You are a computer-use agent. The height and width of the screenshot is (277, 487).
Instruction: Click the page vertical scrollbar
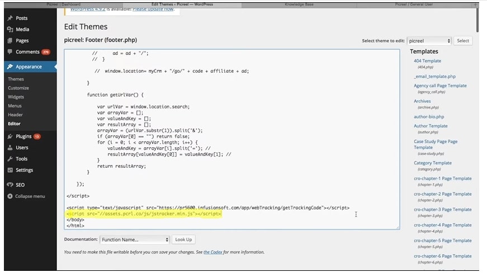pos(477,20)
